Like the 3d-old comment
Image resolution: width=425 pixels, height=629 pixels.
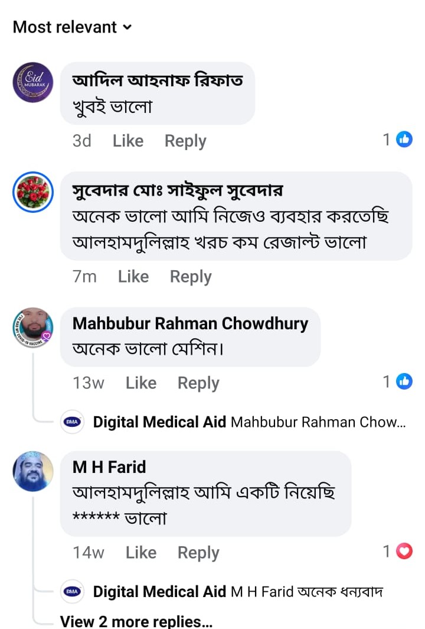[128, 141]
